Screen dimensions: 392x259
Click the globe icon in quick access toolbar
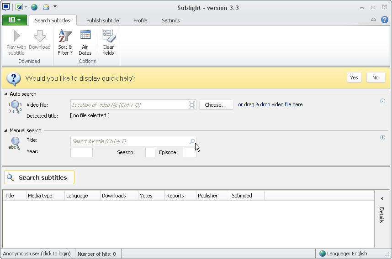[x=34, y=7]
